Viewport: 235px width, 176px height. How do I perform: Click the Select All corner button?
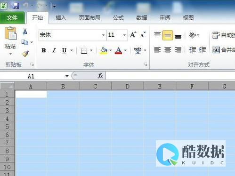tap(7, 86)
